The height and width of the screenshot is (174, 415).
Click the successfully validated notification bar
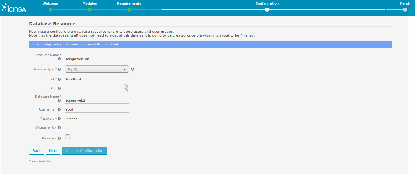coord(211,44)
